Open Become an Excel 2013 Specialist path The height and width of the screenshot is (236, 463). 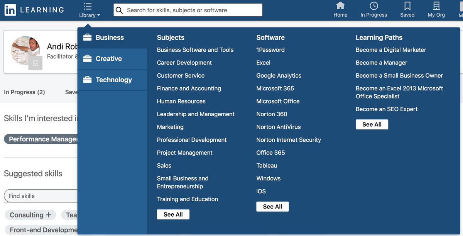click(399, 92)
